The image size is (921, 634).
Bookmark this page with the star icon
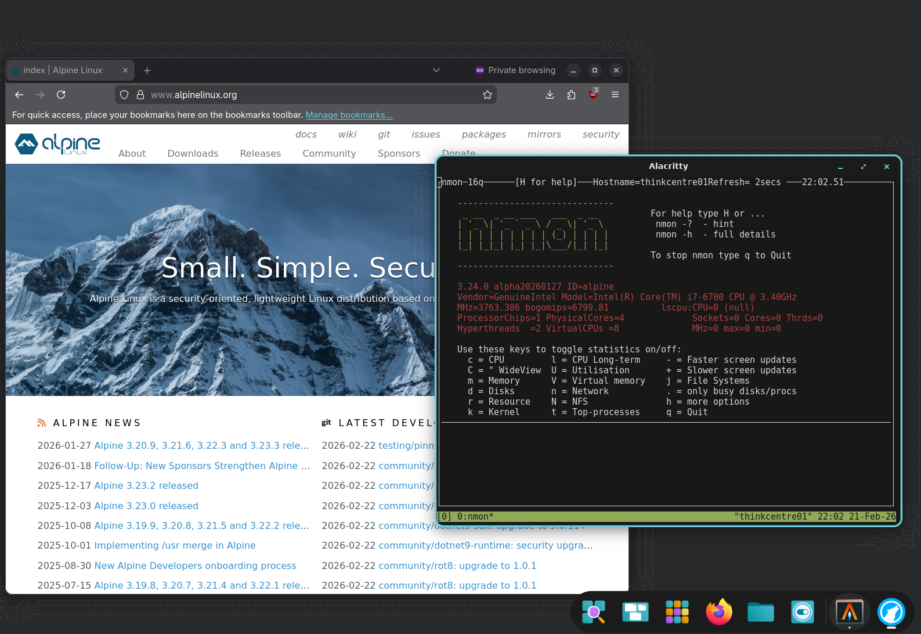[x=487, y=95]
